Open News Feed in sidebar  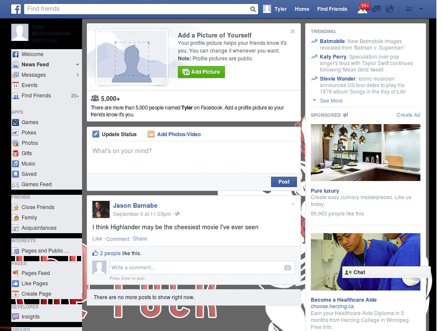pos(35,65)
